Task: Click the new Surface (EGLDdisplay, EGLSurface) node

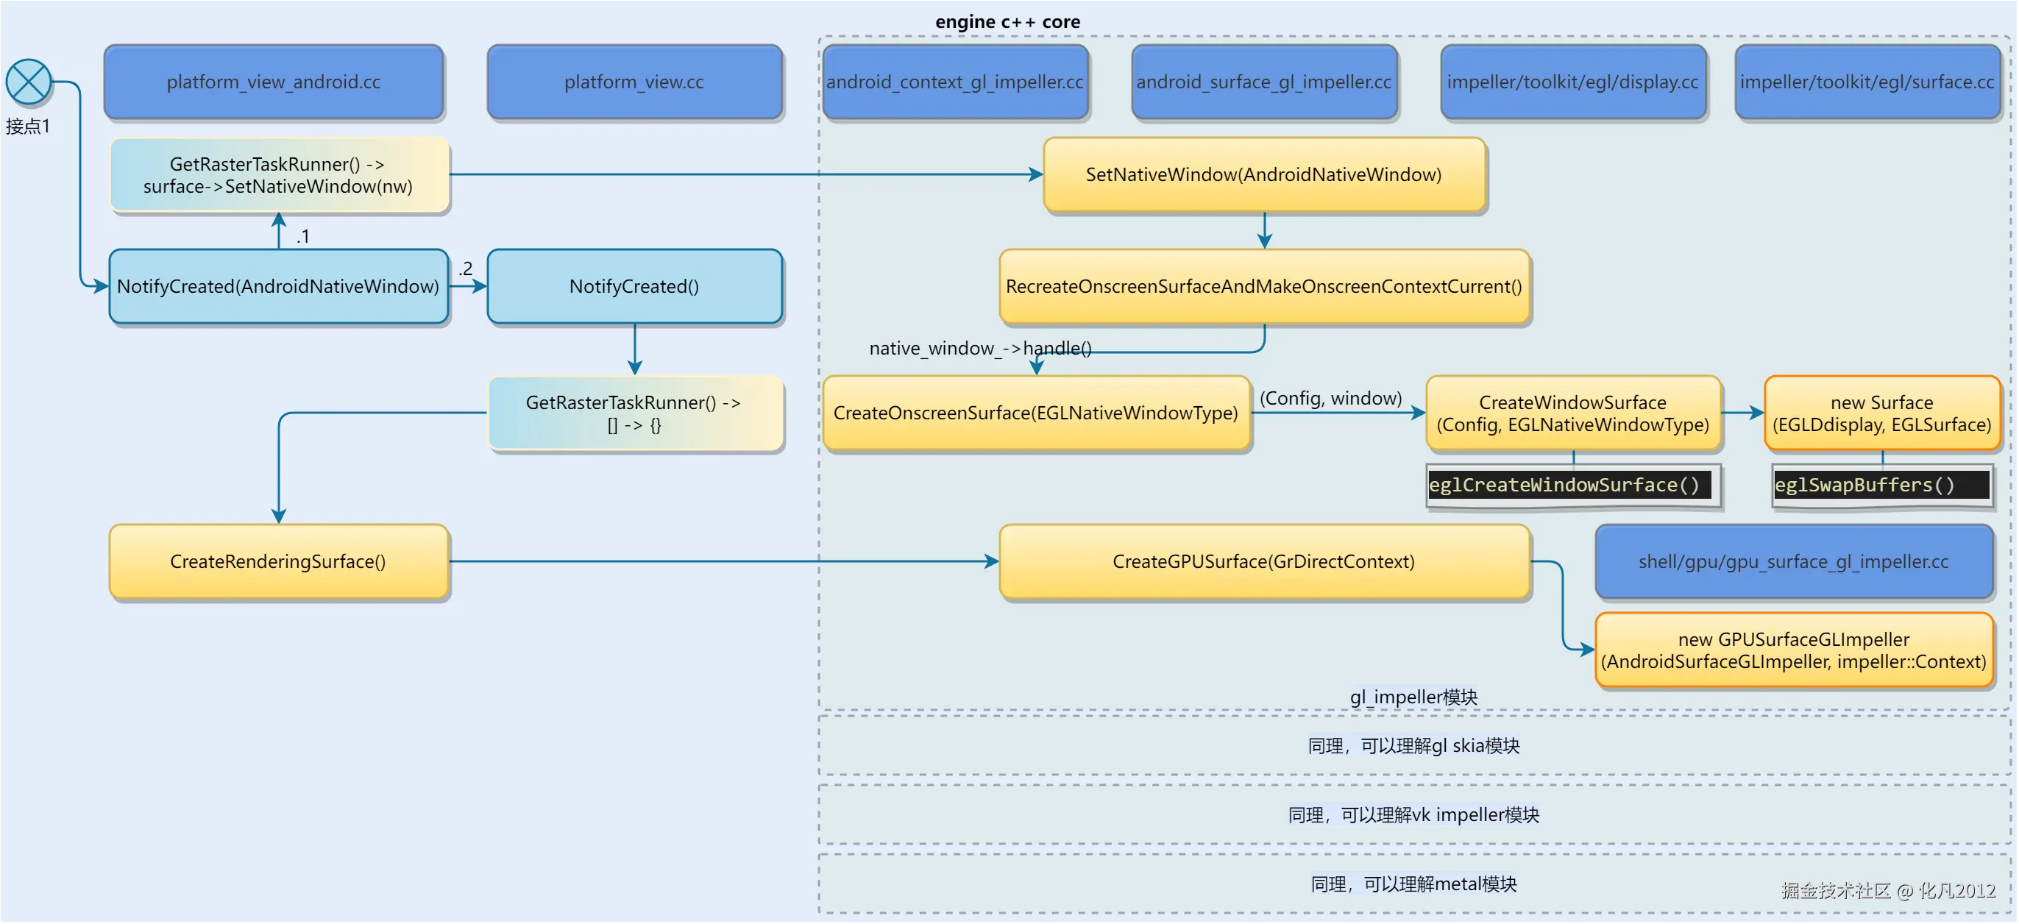Action: (1881, 413)
